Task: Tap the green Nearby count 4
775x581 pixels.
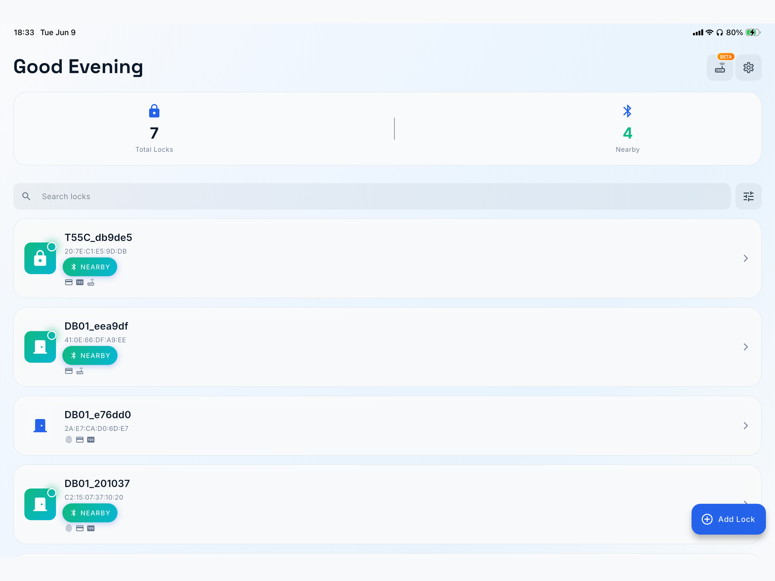Action: [x=627, y=133]
